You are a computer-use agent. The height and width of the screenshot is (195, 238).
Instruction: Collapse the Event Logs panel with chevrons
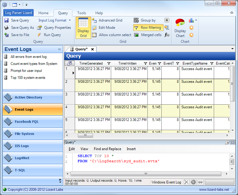pos(59,49)
